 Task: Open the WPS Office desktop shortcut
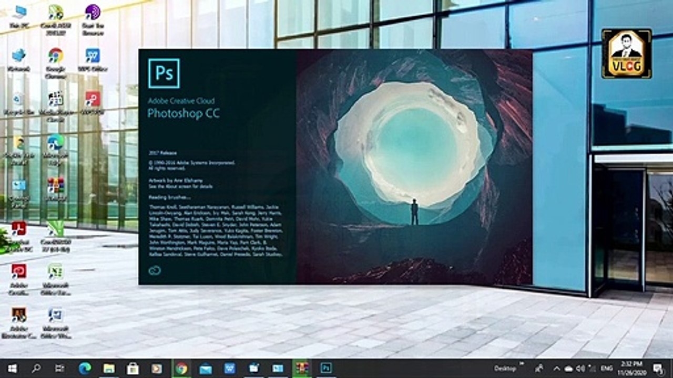(93, 59)
